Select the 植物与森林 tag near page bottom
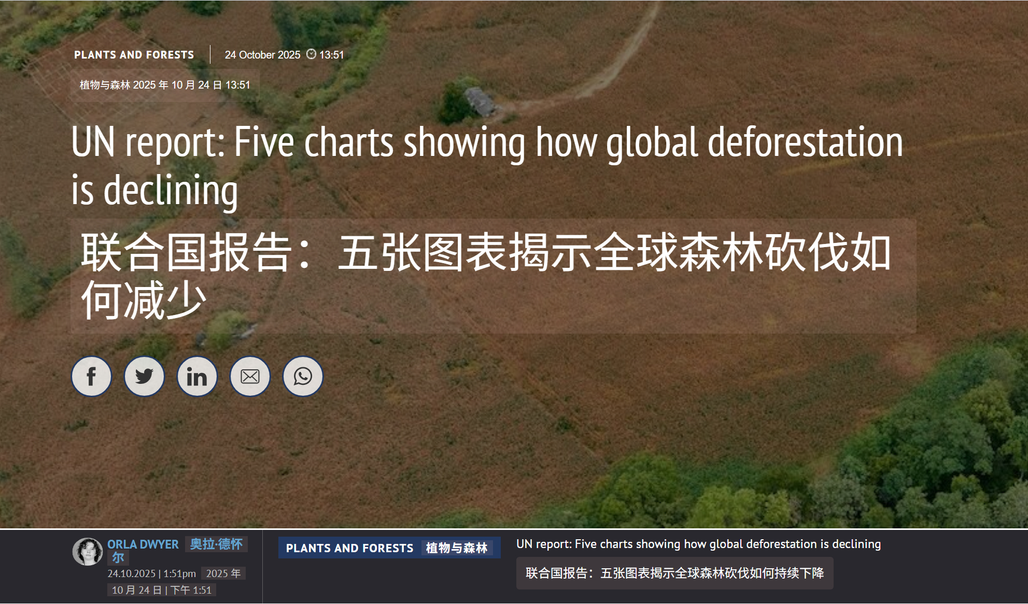 [458, 548]
